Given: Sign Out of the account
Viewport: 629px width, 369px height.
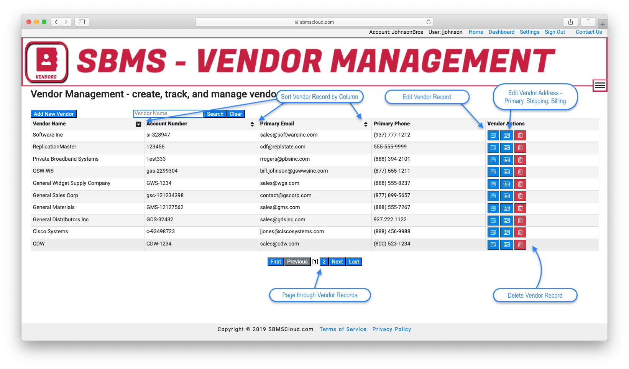Looking at the screenshot, I should [x=555, y=32].
